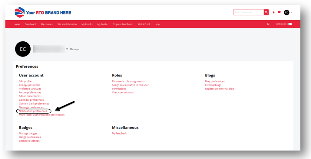This screenshot has height=159, width=311.
Task: Click the large EC profile picture
Action: tap(23, 49)
